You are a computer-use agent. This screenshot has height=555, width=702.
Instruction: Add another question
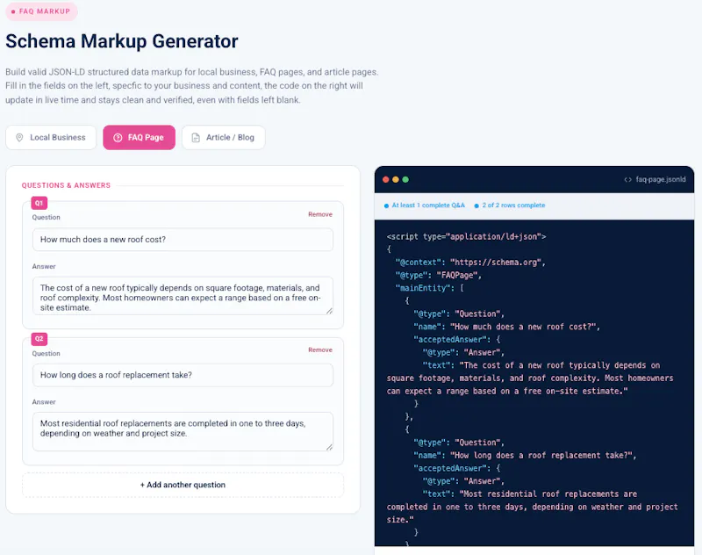[183, 485]
